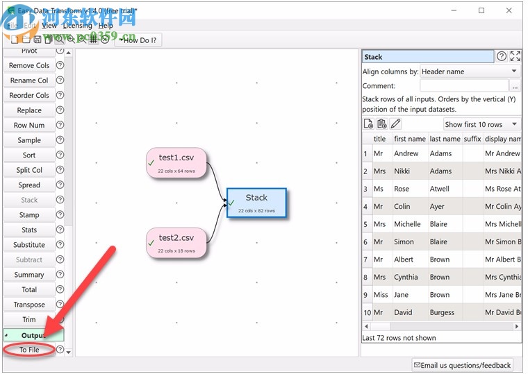
Task: Click the zoom-to-fit magnifier icon
Action: coord(60,40)
